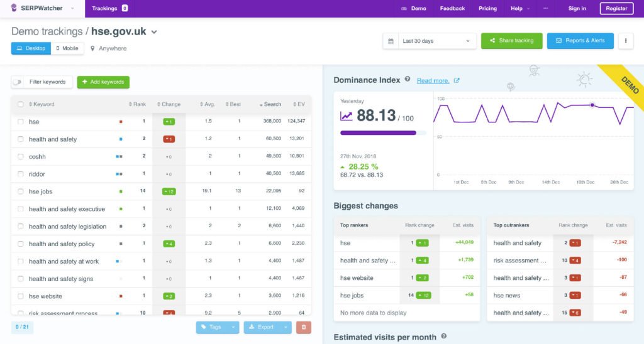Click the SERPWatcher logo icon
This screenshot has height=344, width=644.
(x=14, y=8)
